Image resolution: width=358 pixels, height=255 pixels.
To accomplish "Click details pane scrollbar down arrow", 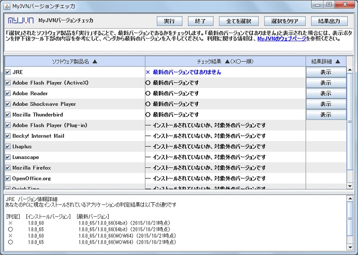I will coord(350,247).
